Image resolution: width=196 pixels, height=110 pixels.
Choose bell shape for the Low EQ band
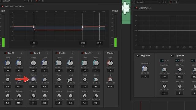(x=167, y=61)
